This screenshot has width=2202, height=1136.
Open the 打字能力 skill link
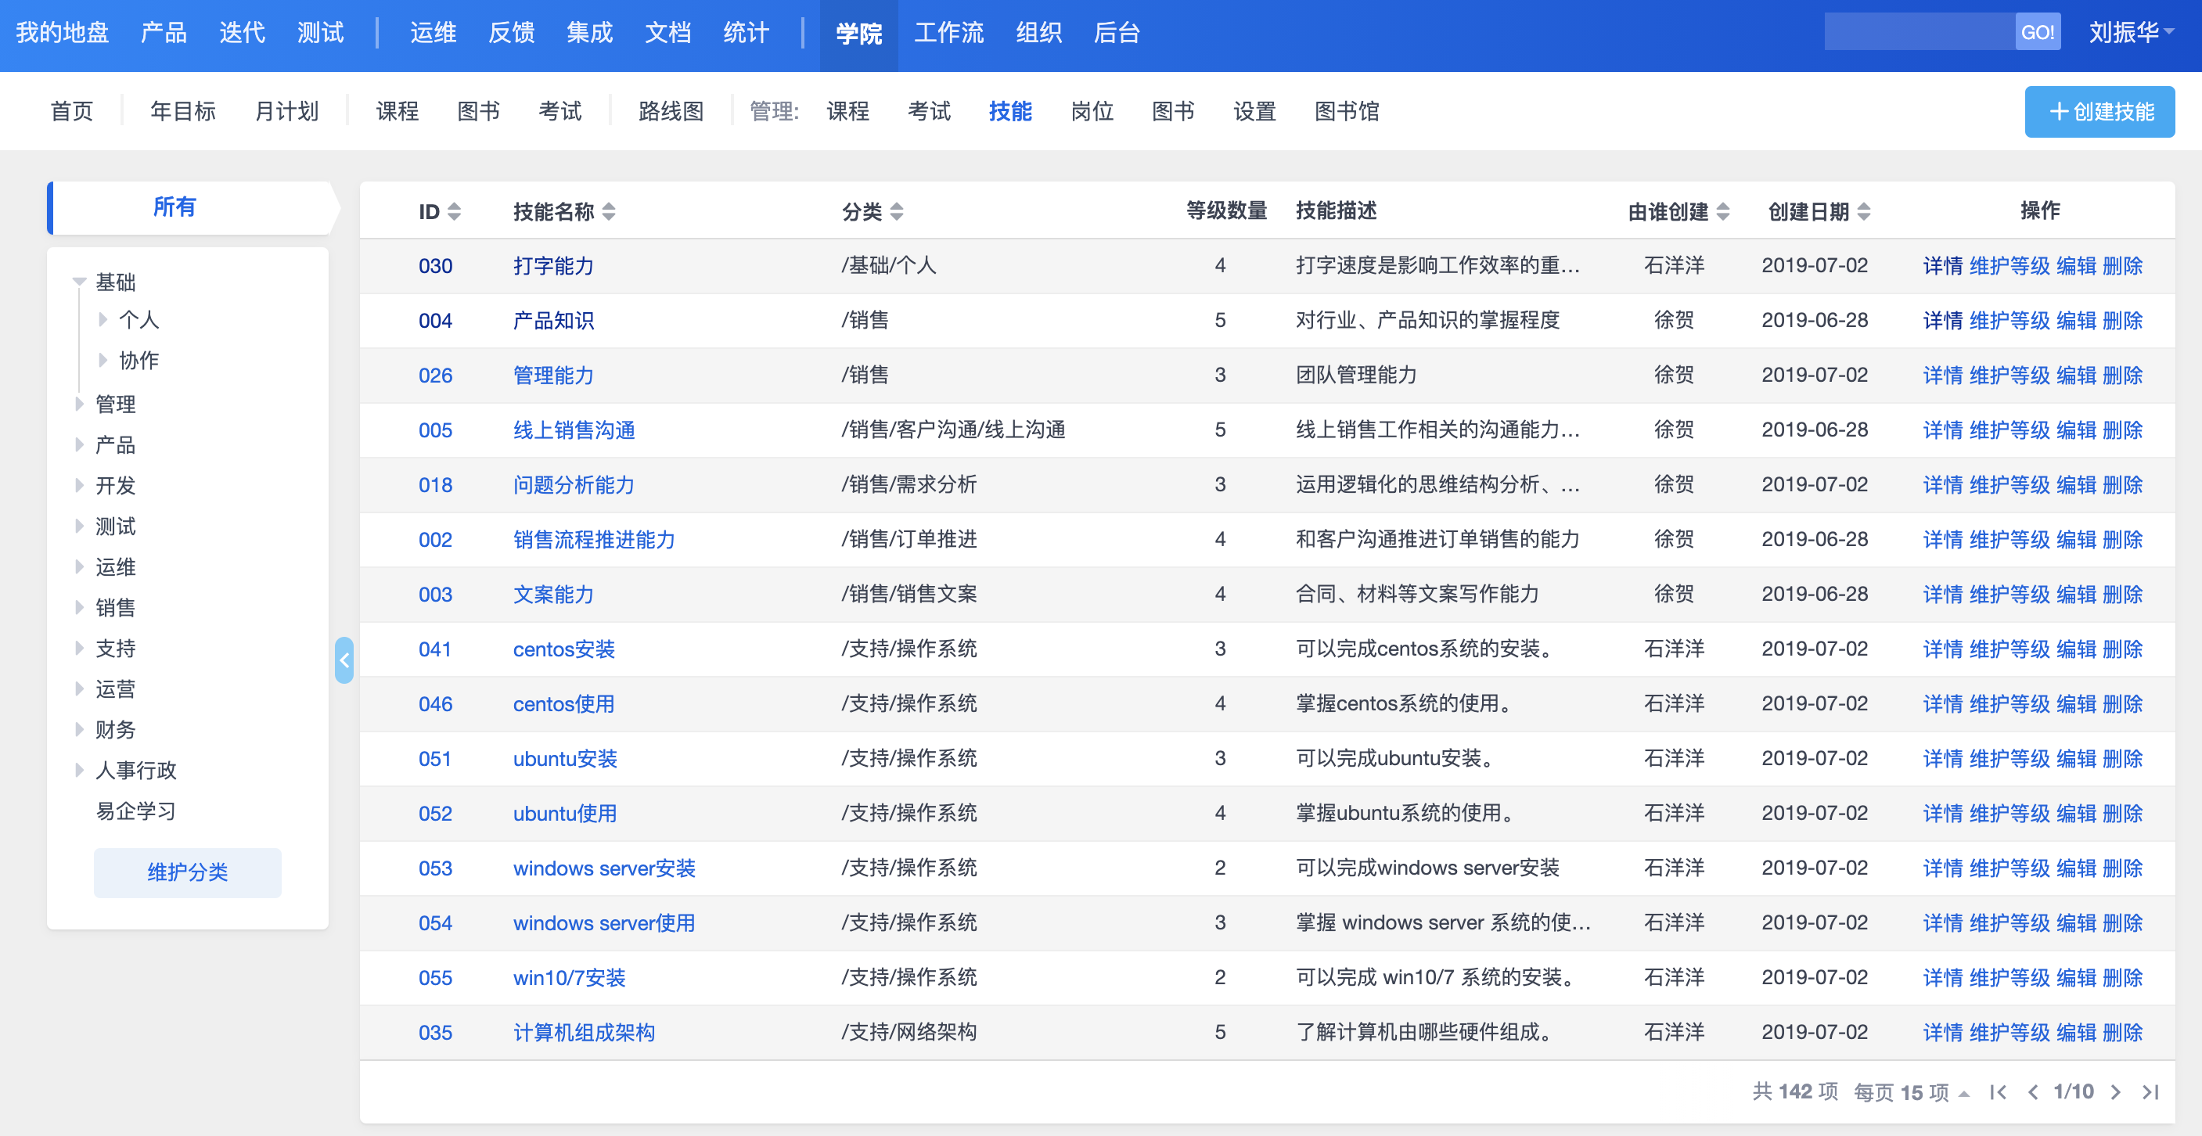[x=553, y=266]
